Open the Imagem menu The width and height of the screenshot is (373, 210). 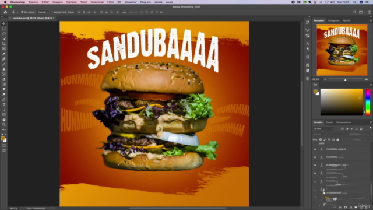[58, 2]
